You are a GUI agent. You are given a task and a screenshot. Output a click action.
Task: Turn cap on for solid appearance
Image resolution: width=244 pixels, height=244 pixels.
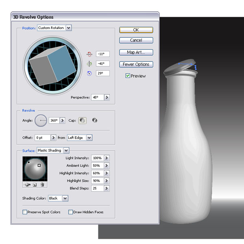(x=83, y=120)
